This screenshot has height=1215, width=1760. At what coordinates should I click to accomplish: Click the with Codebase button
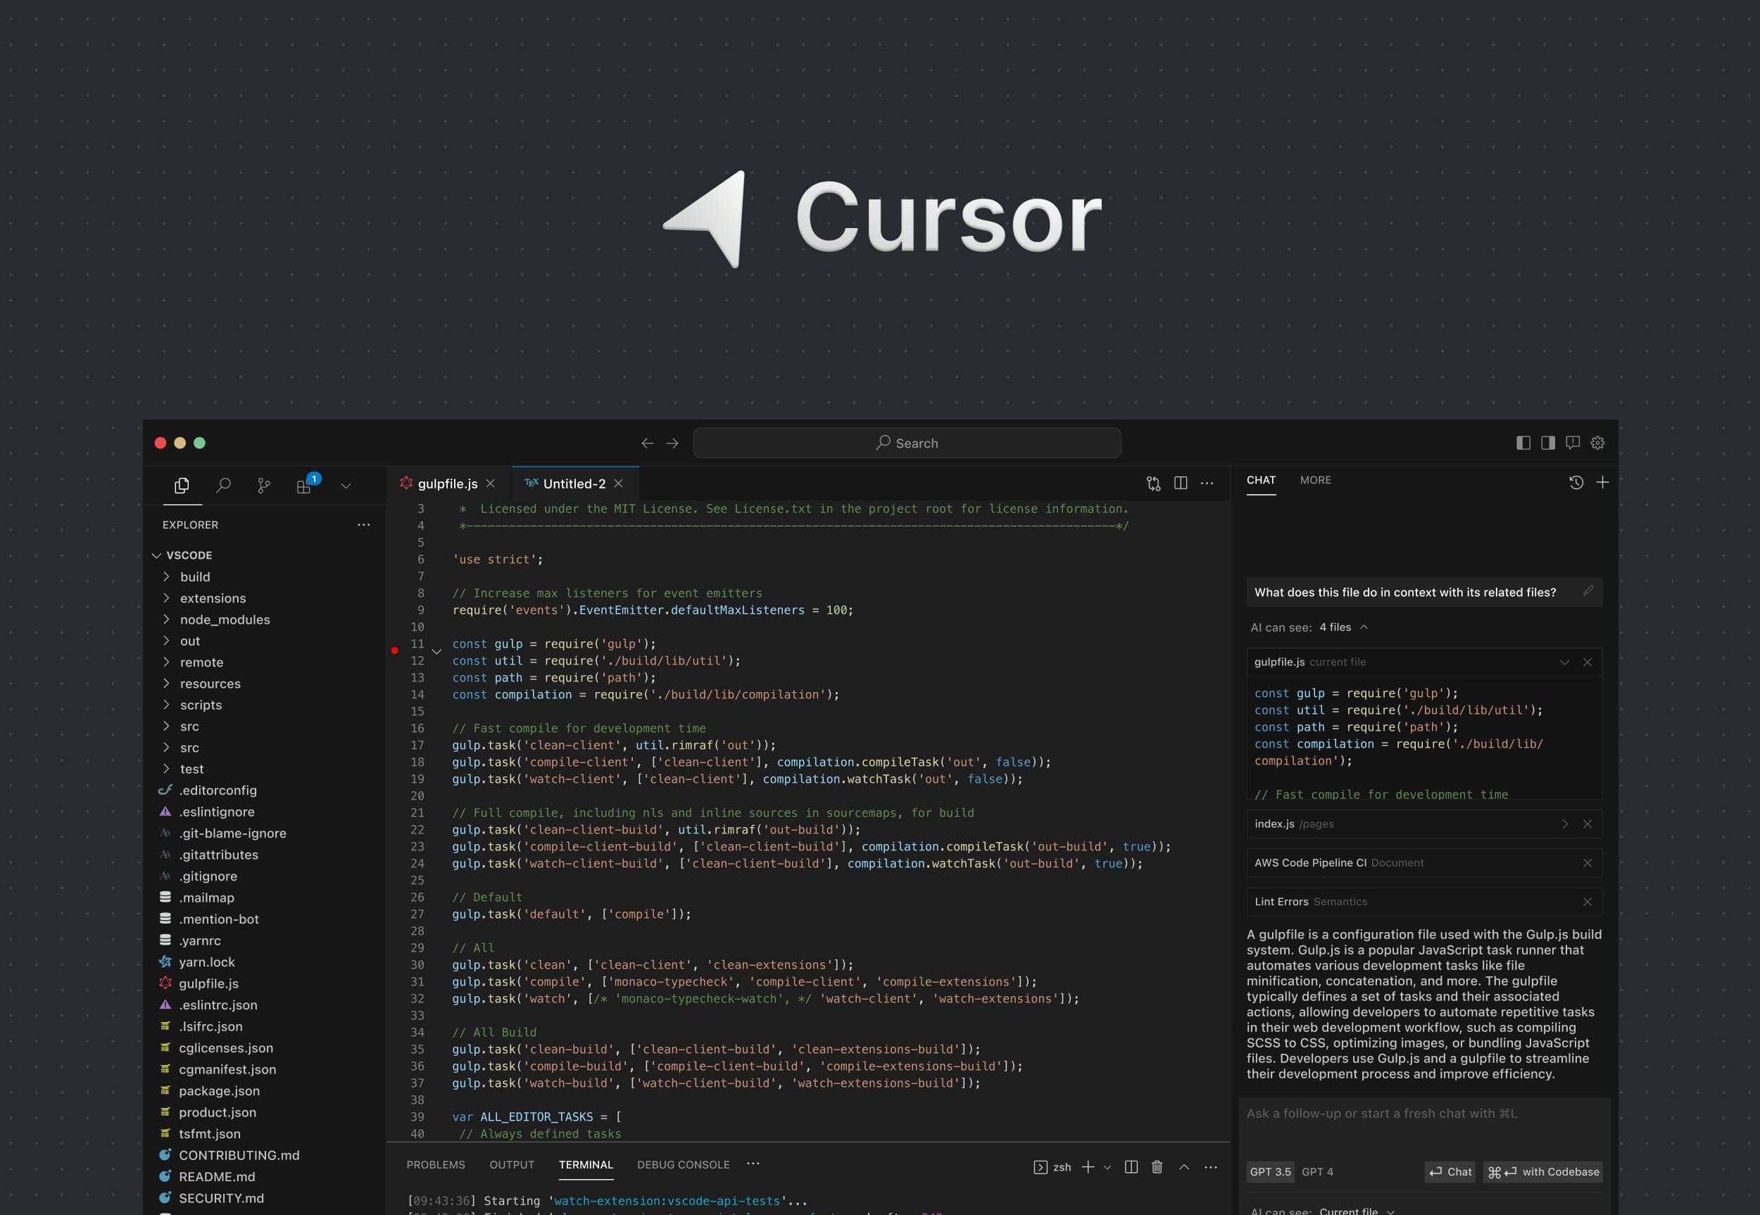1543,1171
